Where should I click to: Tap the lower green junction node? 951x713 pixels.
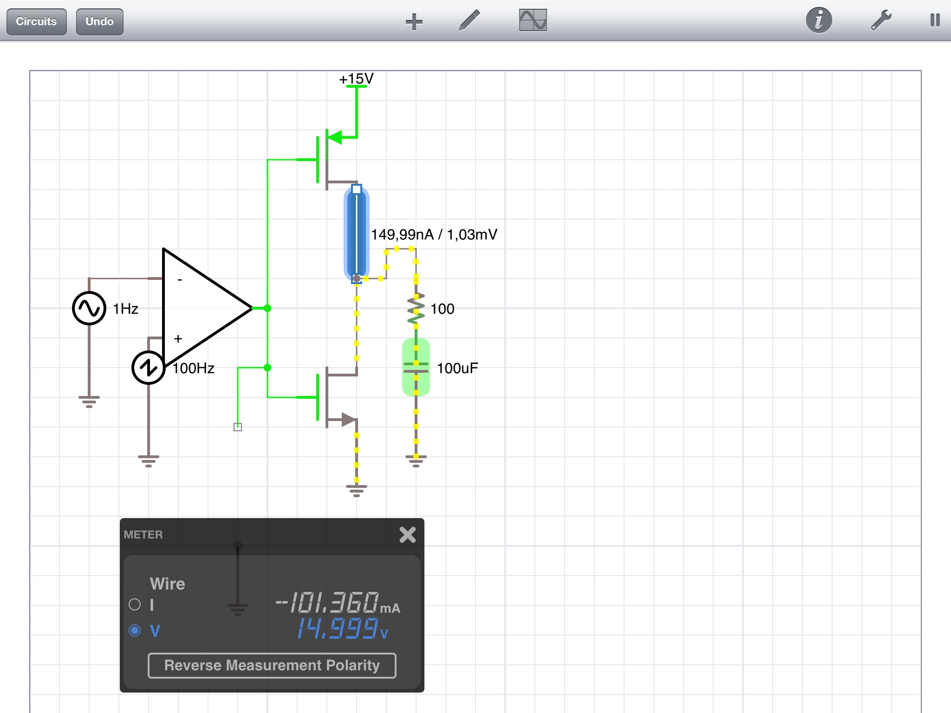(x=267, y=368)
